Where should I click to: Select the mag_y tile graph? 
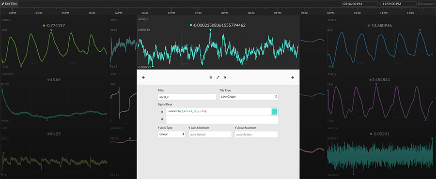click(x=380, y=103)
